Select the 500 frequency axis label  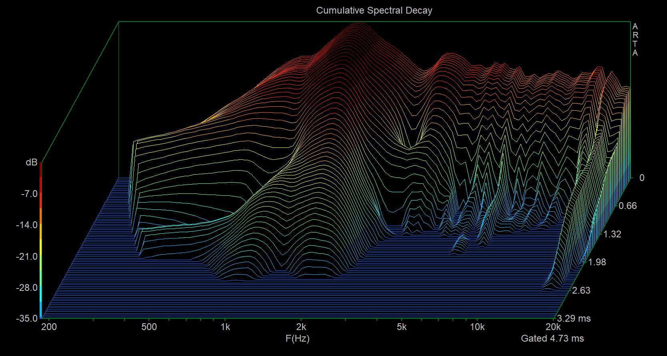click(149, 327)
